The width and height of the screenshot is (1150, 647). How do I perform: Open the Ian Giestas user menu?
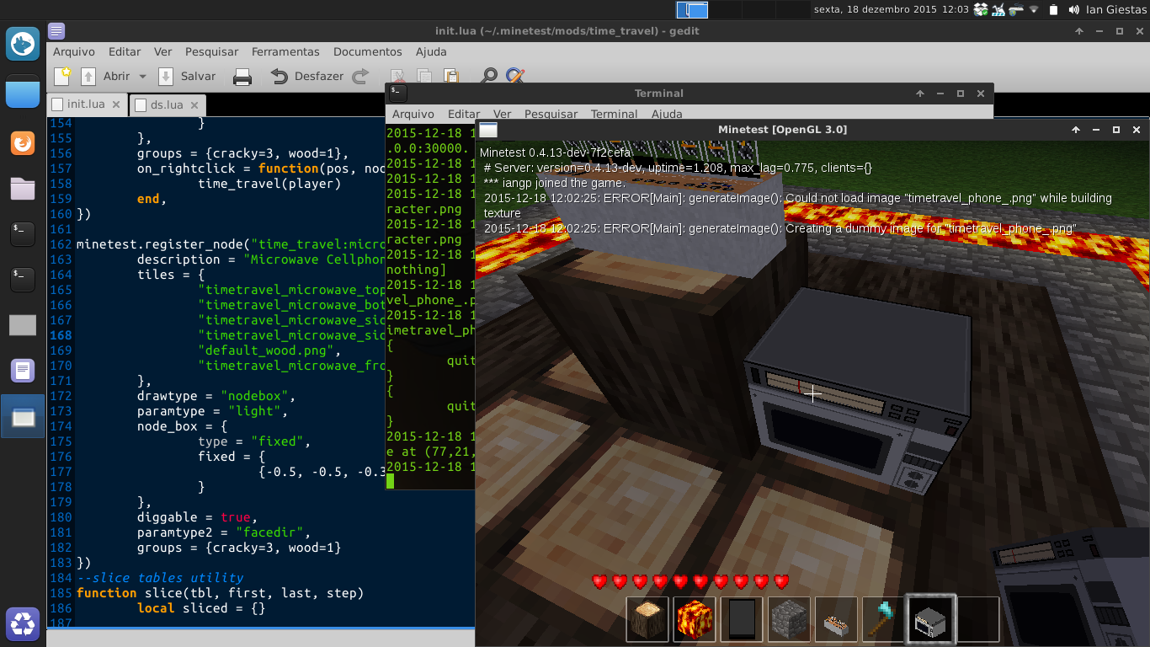[1115, 10]
